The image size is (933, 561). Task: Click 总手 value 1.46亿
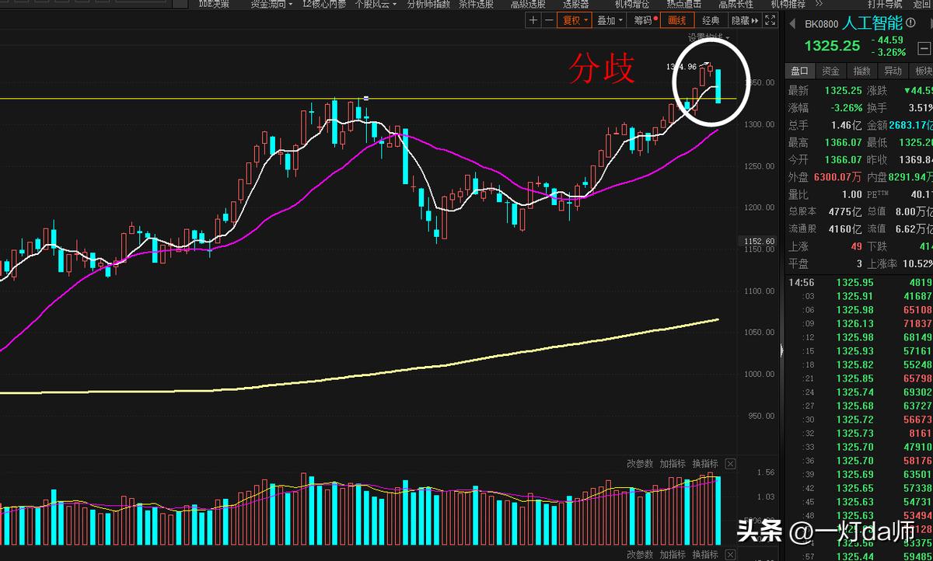pos(847,125)
